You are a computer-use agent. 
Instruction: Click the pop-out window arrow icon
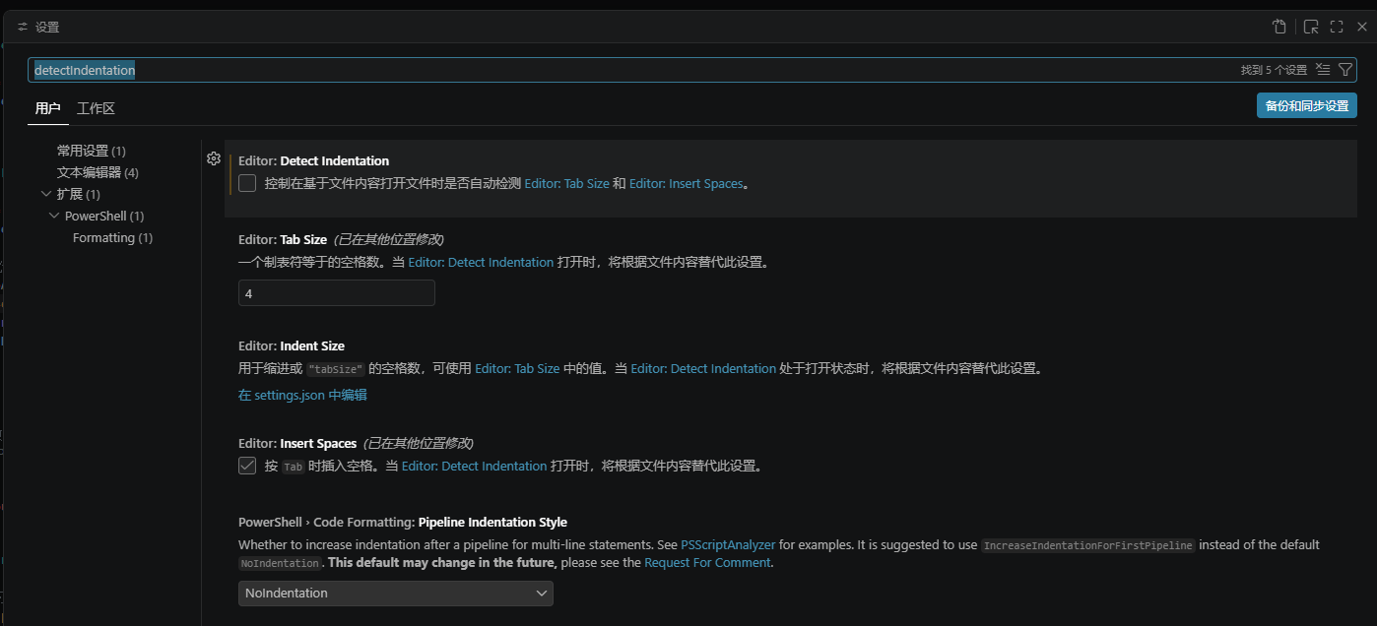1311,27
